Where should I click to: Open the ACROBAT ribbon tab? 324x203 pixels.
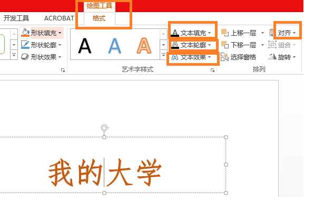tap(59, 18)
